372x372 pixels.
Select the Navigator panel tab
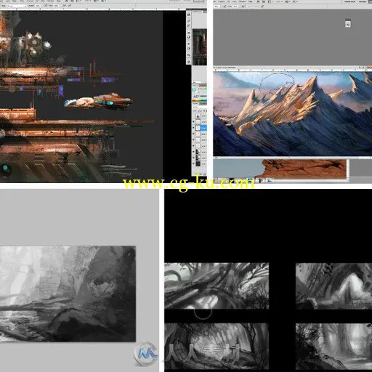tap(197, 12)
